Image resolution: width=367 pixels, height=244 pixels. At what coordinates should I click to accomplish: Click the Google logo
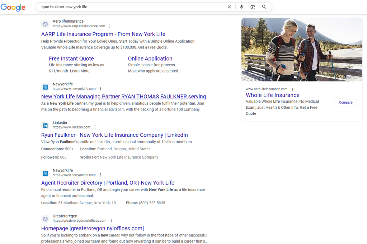click(13, 7)
